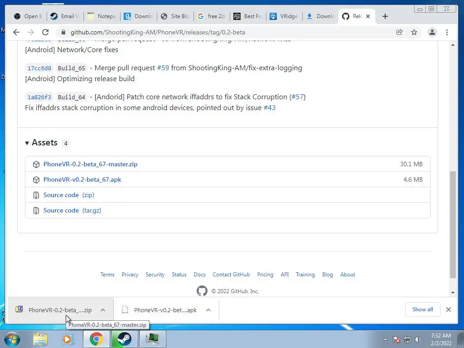464x348 pixels.
Task: Open the Pricing footer link
Action: coord(265,275)
